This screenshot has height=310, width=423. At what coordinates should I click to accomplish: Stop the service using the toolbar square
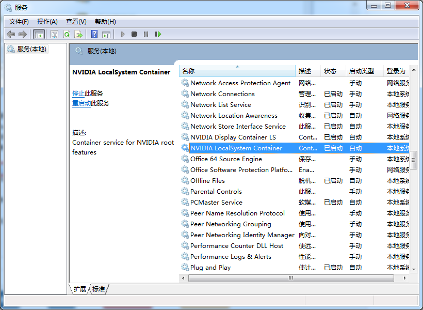point(134,34)
